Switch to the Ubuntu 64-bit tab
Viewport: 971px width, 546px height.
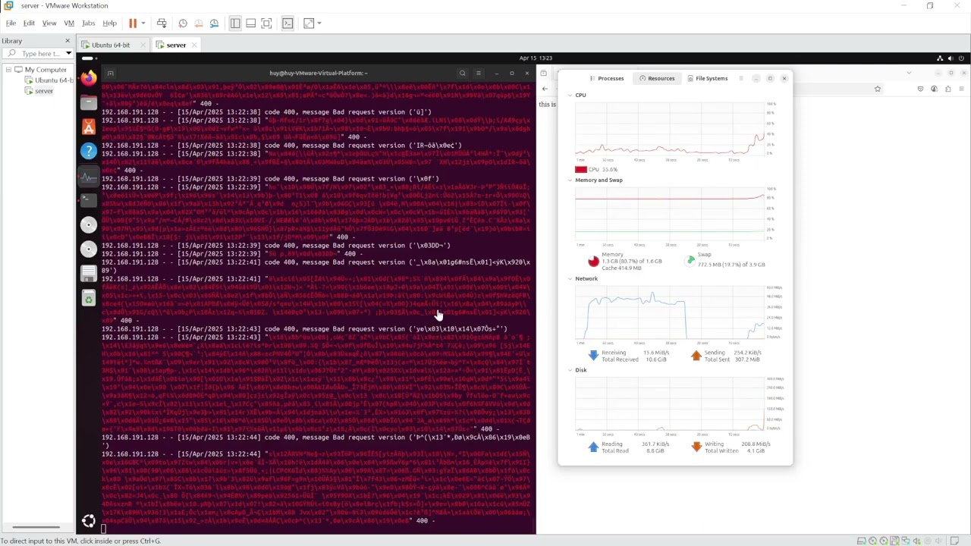(111, 45)
